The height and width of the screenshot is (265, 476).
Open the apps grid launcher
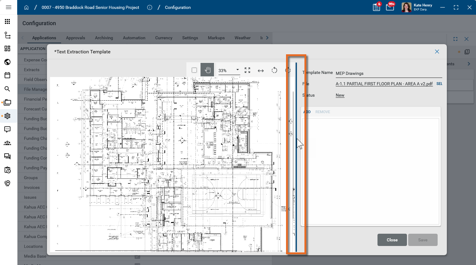7,21
